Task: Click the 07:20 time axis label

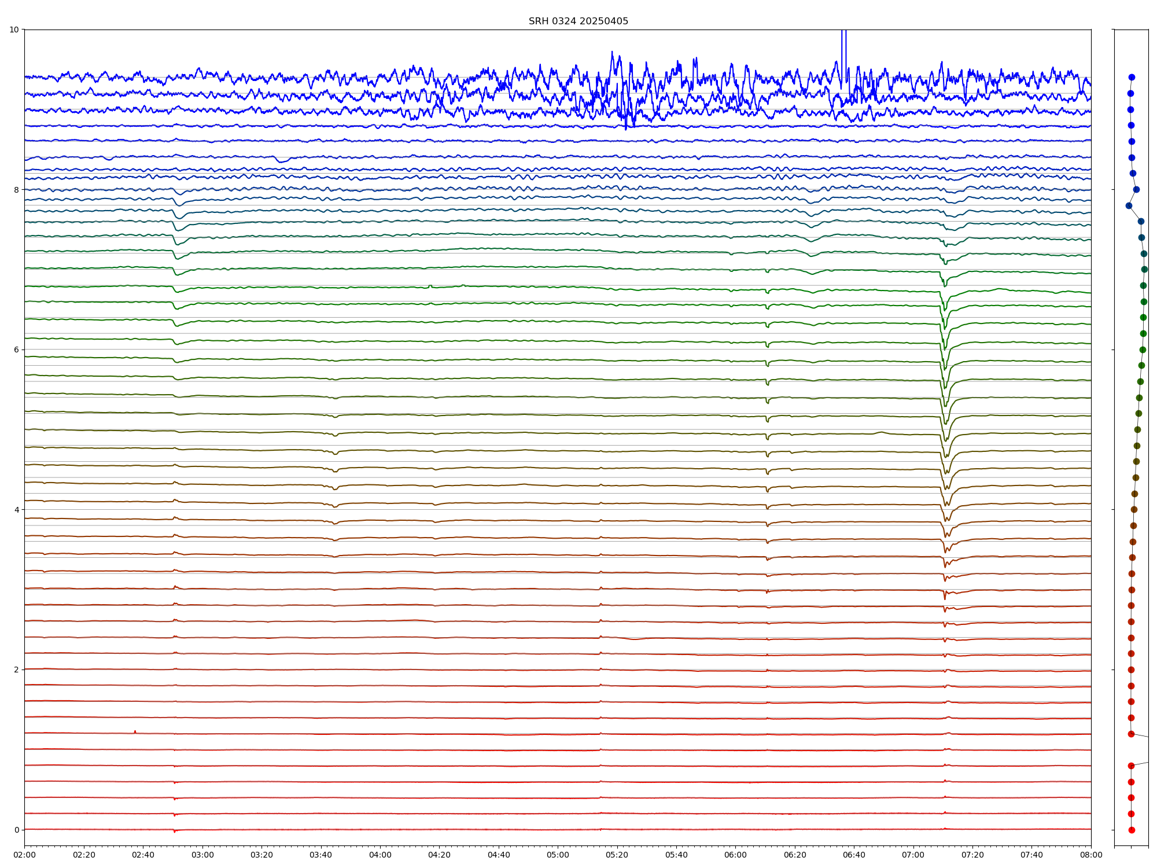Action: click(x=972, y=855)
